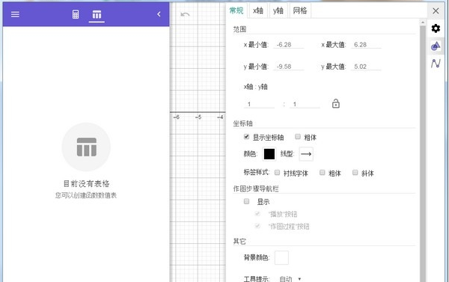Open the algebra curve settings icon
Screen dimensions: 449x282
[436, 64]
